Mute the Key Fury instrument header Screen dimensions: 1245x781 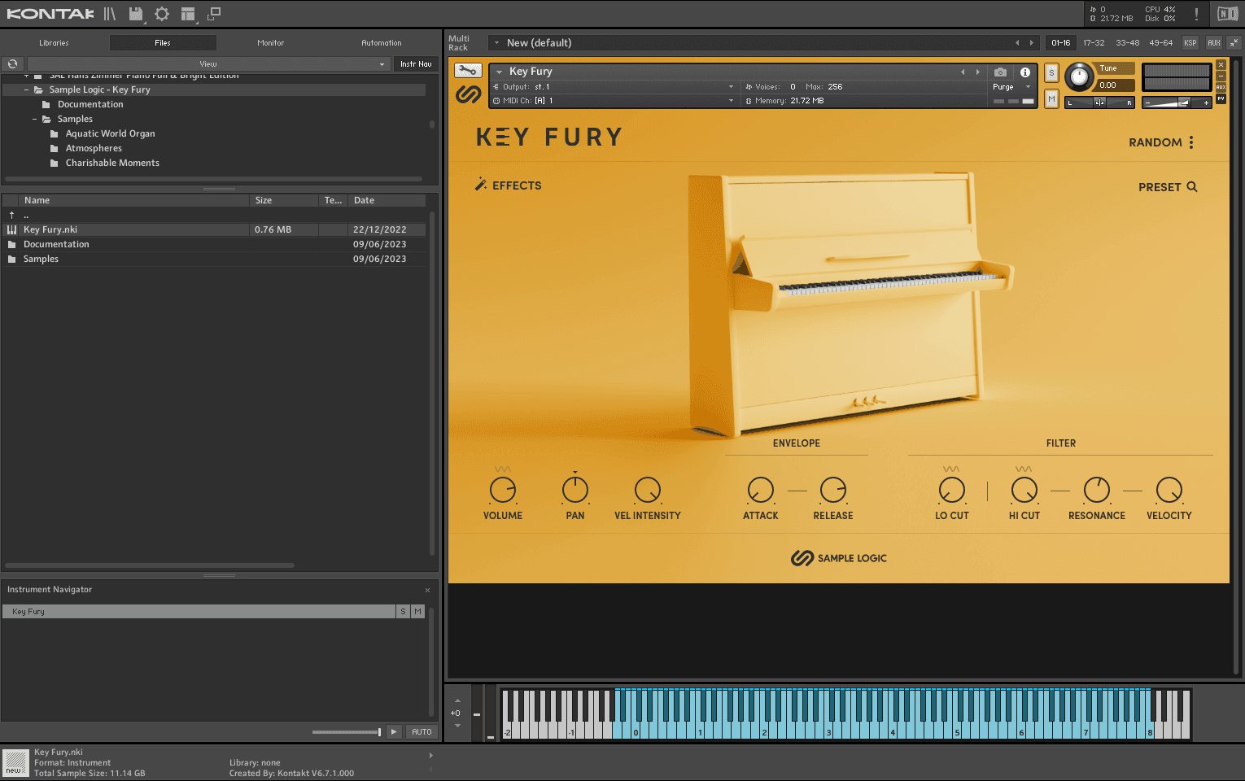pyautogui.click(x=1051, y=99)
